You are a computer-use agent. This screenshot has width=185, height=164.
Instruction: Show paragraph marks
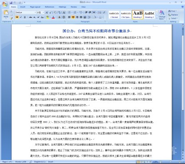pyautogui.click(x=104, y=12)
